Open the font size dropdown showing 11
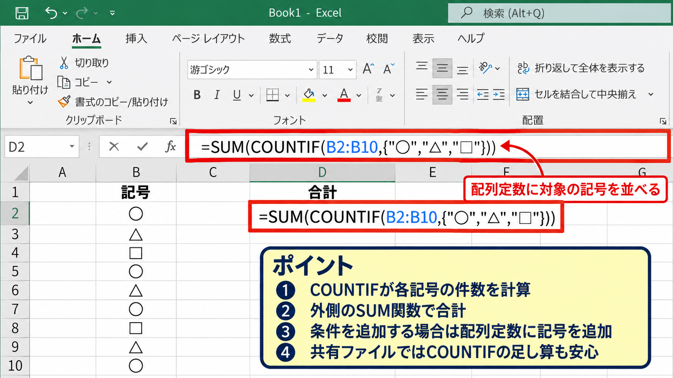Viewport: 673px width, 378px height. pyautogui.click(x=350, y=70)
